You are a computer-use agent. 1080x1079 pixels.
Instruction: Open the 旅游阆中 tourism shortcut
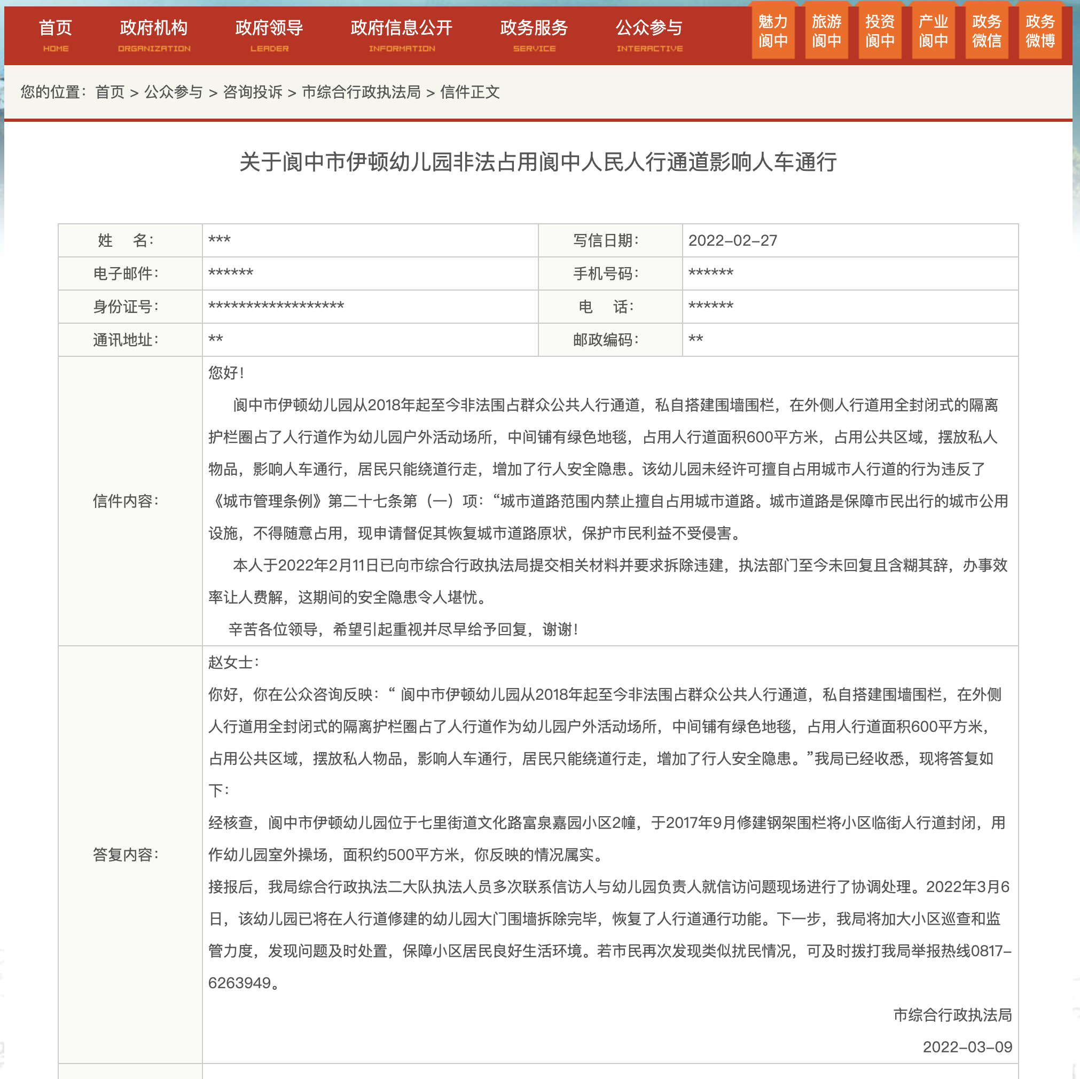[x=827, y=32]
